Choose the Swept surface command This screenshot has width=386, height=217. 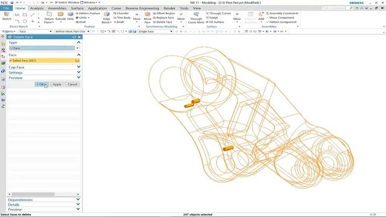pos(212,17)
